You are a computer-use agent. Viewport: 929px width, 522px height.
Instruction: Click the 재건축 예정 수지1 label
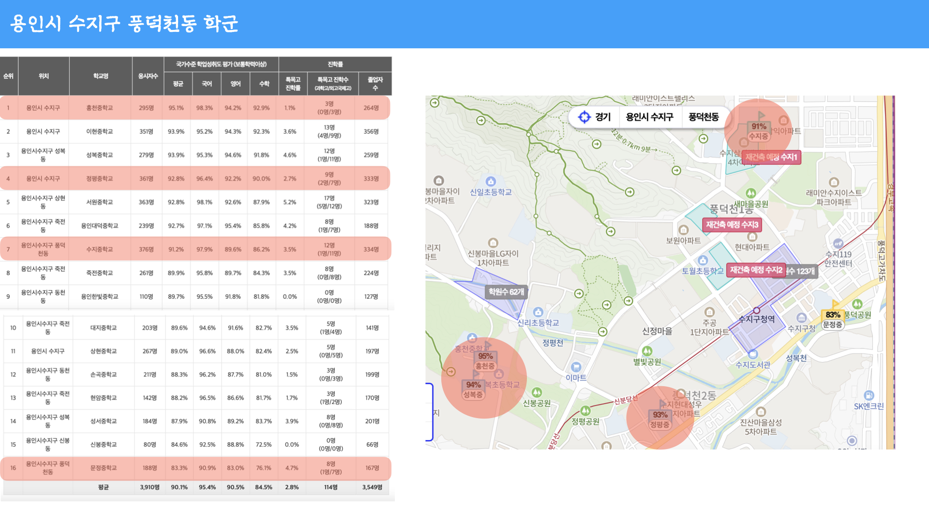click(x=771, y=157)
